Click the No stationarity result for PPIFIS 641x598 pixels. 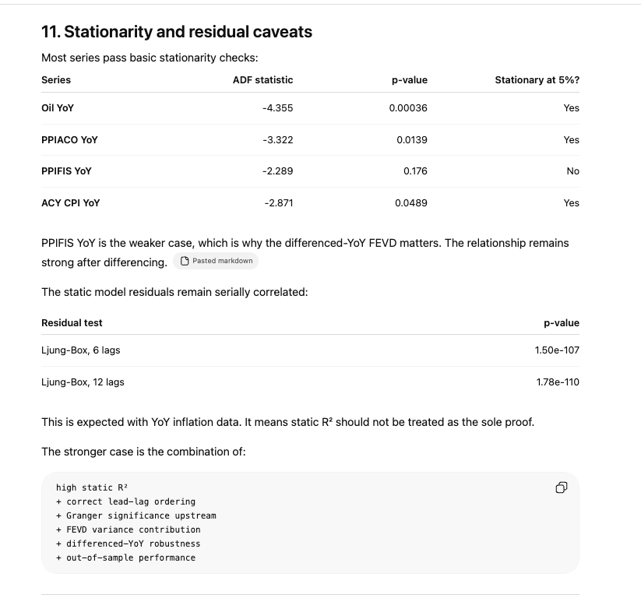tap(572, 171)
